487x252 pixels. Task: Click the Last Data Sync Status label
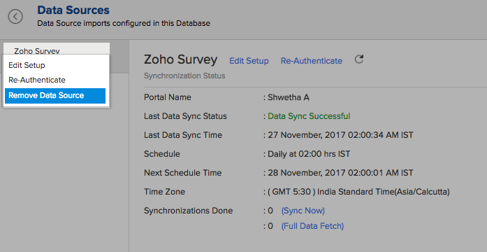click(x=185, y=116)
